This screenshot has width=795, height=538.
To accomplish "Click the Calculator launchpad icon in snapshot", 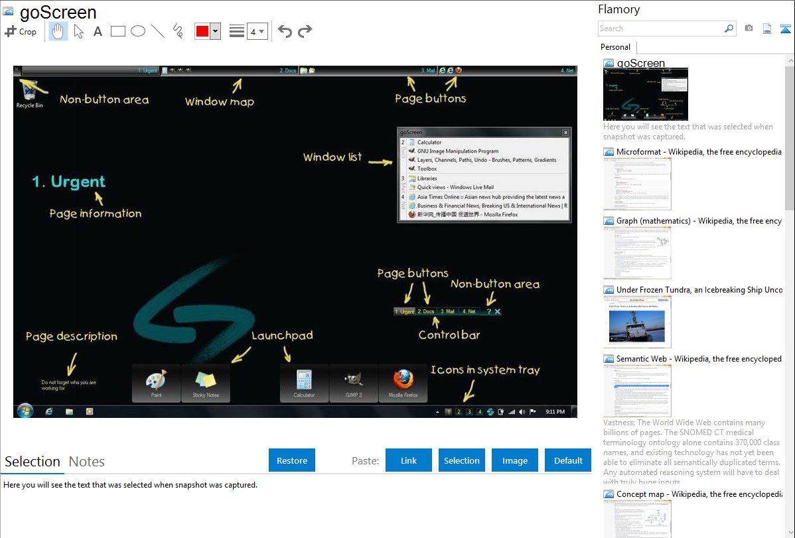I will pos(304,383).
